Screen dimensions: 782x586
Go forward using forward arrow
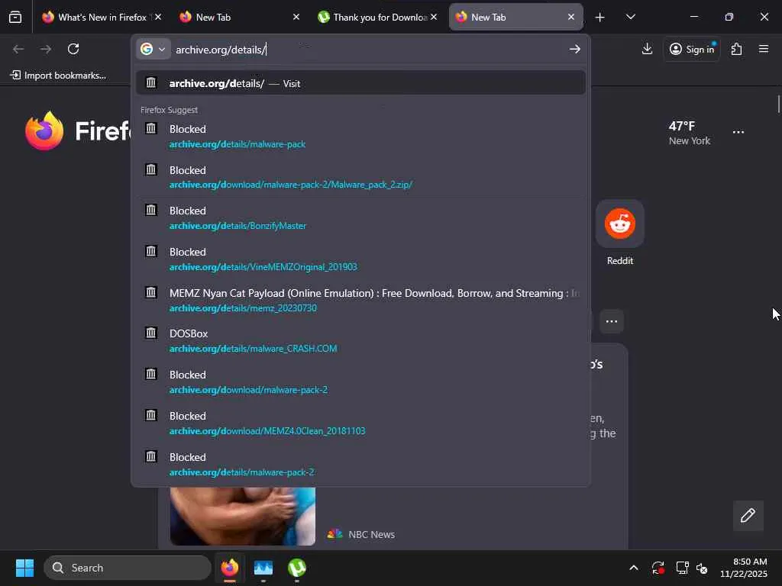pos(46,49)
